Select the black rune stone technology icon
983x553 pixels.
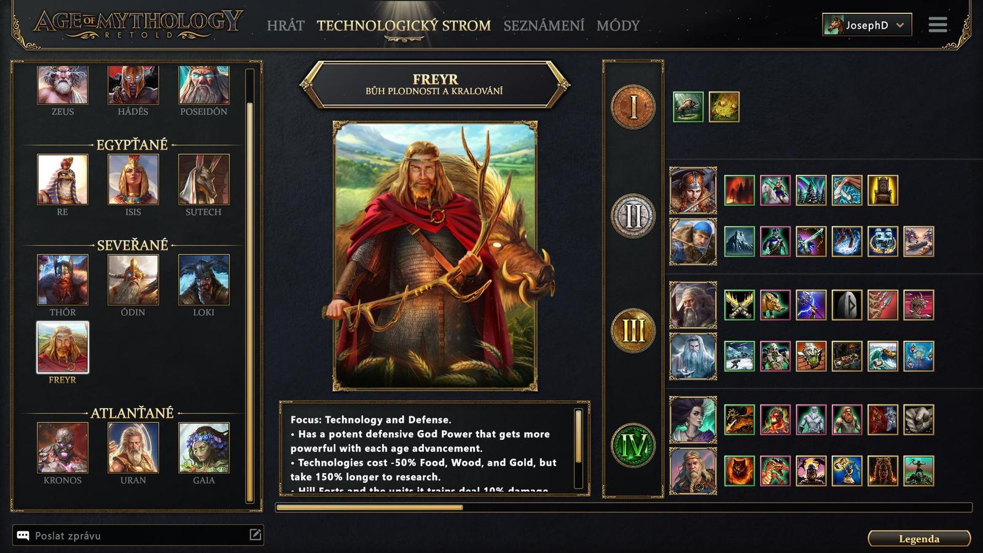tap(847, 305)
